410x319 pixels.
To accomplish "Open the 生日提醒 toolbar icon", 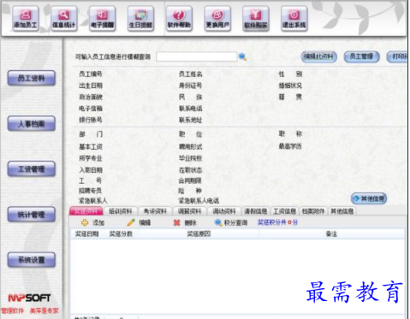I will [x=140, y=19].
